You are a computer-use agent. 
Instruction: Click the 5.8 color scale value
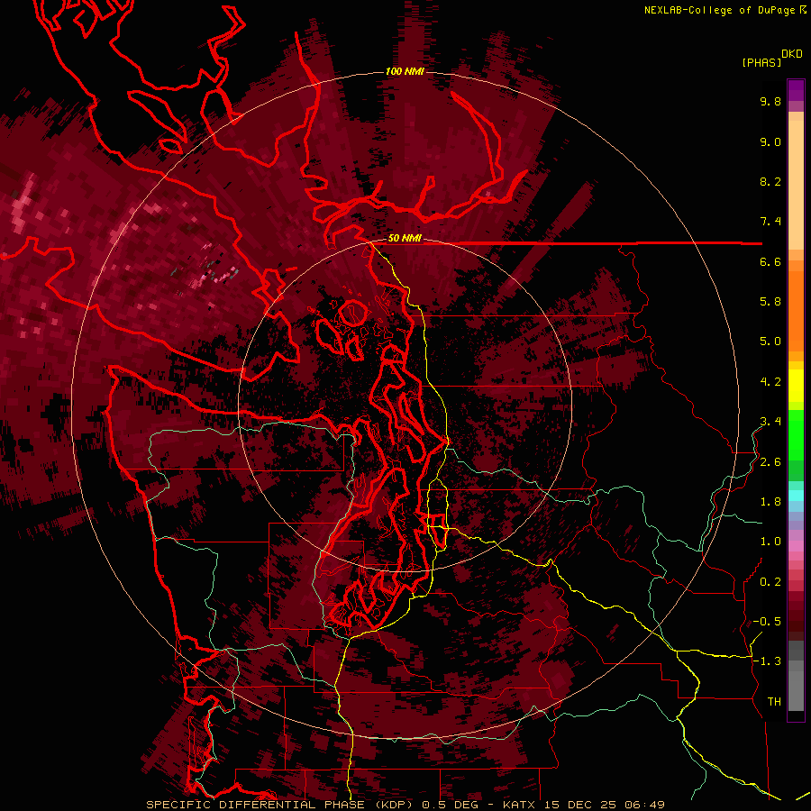tap(770, 302)
